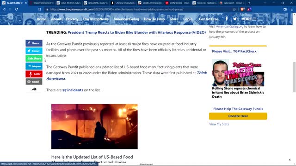The width and height of the screenshot is (296, 166).
Task: Switch to the CNNPolitics tab
Action: (x=178, y=3)
